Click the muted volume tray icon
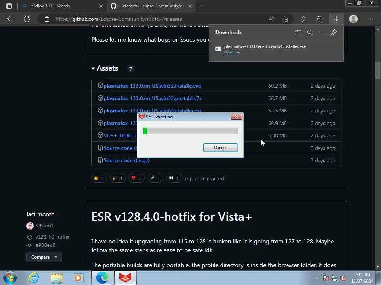This screenshot has height=285, width=381. coord(343,278)
